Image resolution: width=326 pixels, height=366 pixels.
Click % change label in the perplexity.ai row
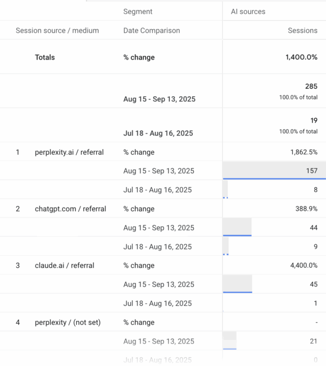pyautogui.click(x=139, y=152)
